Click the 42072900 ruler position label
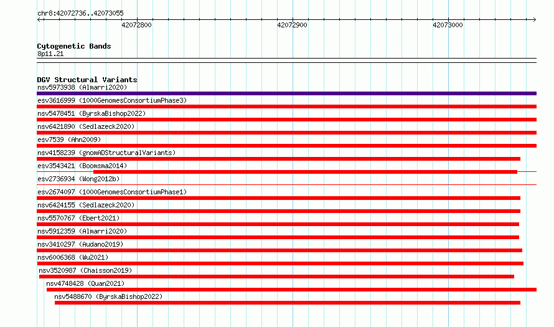 click(292, 25)
